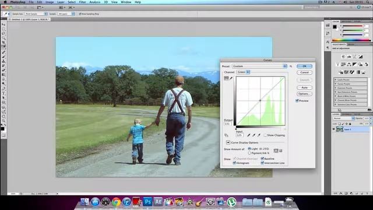Image resolution: width=373 pixels, height=210 pixels.
Task: Click the curve point edit icon in Curves
Action: 226,78
